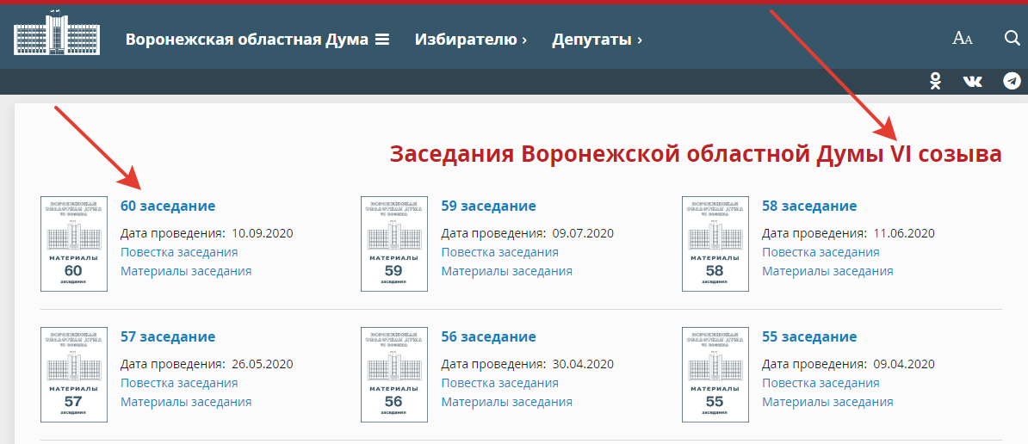1028x444 pixels.
Task: Open Повестка заседания for session 56
Action: pos(499,383)
